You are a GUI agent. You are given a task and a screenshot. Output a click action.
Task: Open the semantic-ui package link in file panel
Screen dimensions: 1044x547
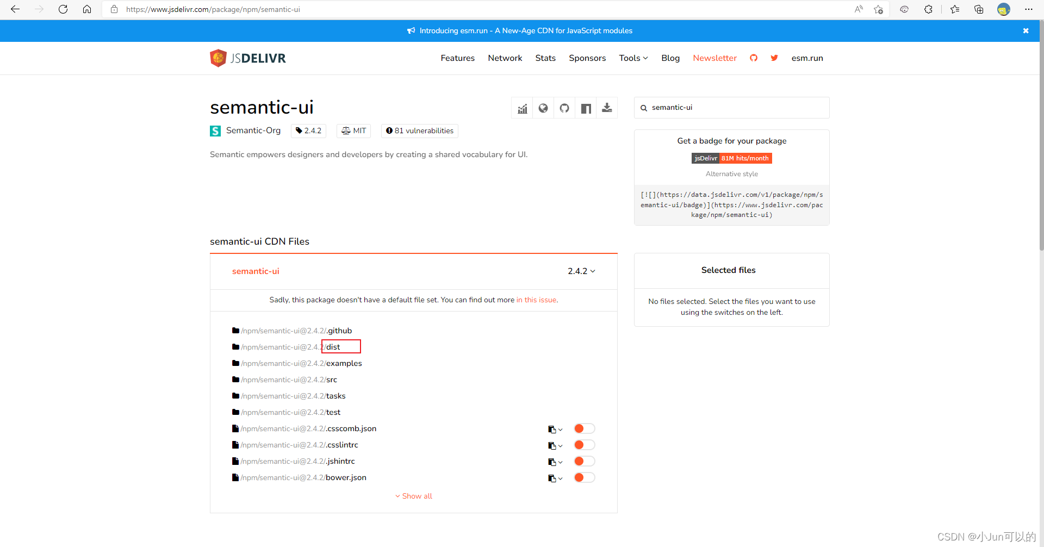pos(256,271)
